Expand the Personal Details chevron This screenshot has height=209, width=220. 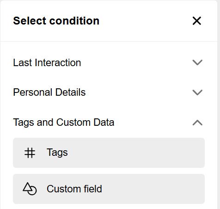coord(197,92)
